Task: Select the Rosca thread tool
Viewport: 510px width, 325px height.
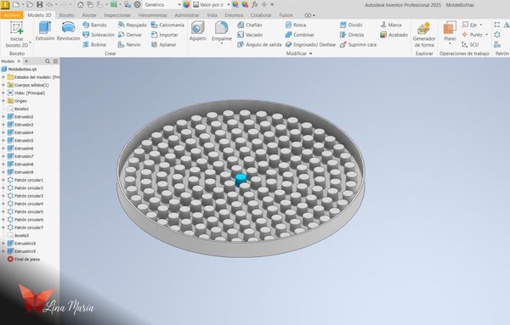Action: (x=296, y=25)
